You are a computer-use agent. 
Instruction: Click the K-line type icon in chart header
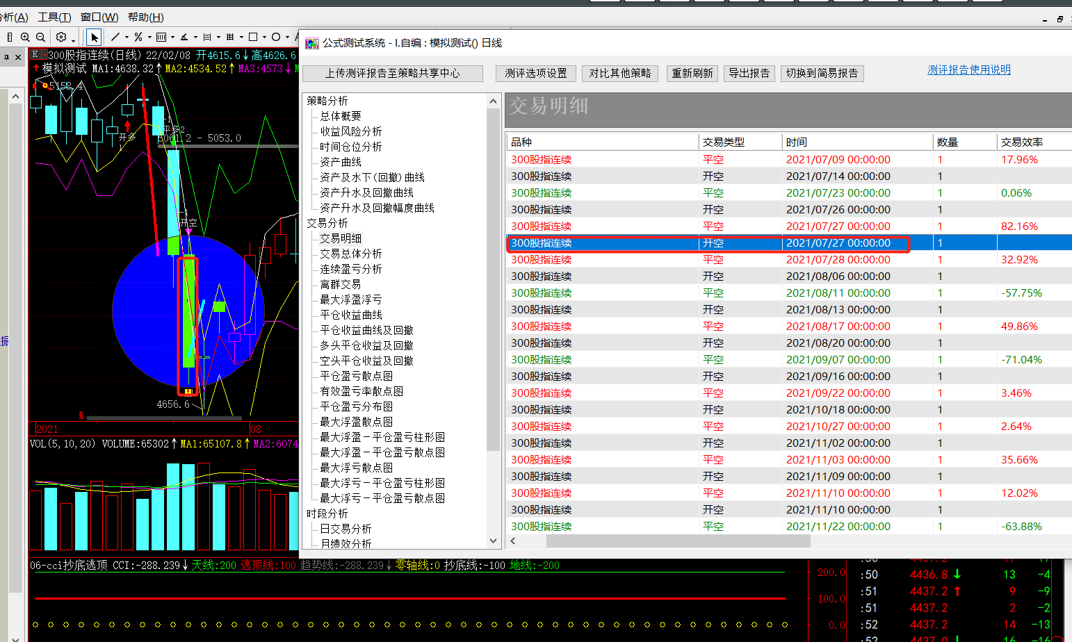pos(35,54)
